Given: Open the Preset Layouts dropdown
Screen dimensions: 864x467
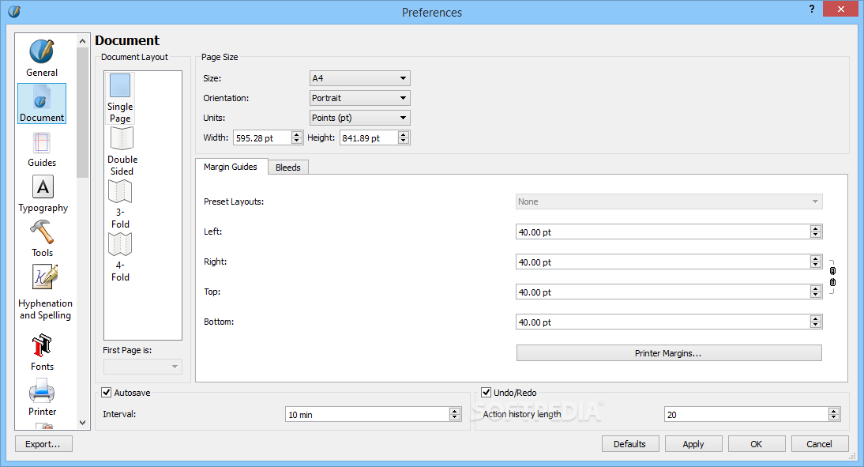Looking at the screenshot, I should (669, 201).
